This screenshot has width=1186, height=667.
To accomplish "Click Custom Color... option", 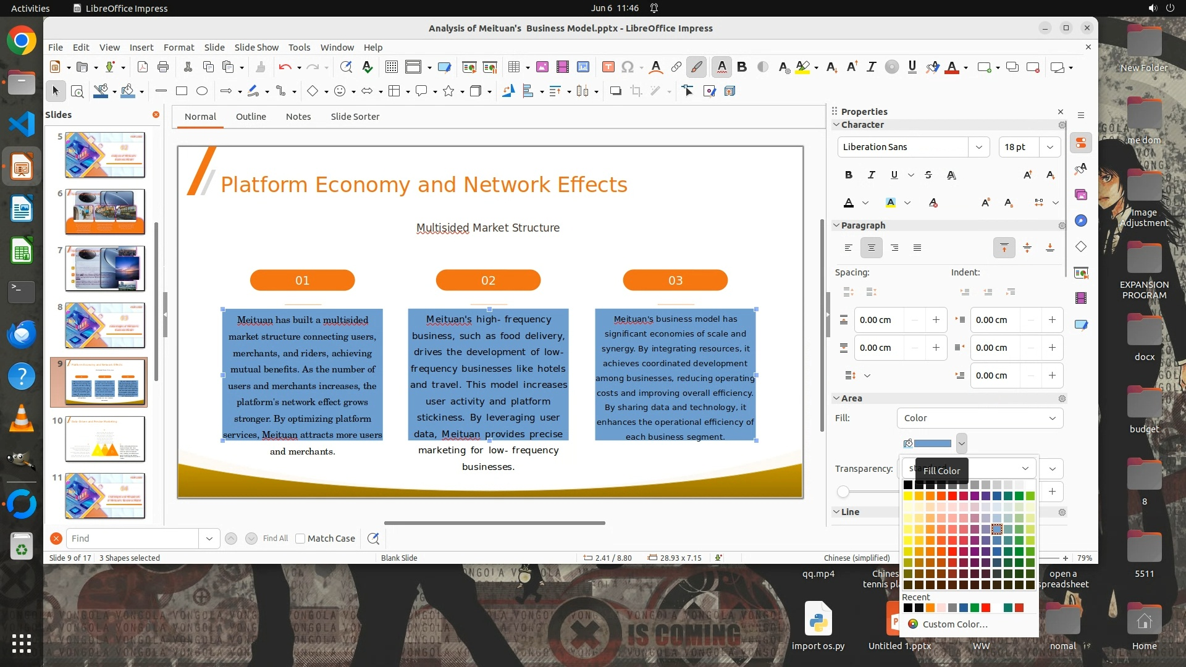I will [x=954, y=624].
